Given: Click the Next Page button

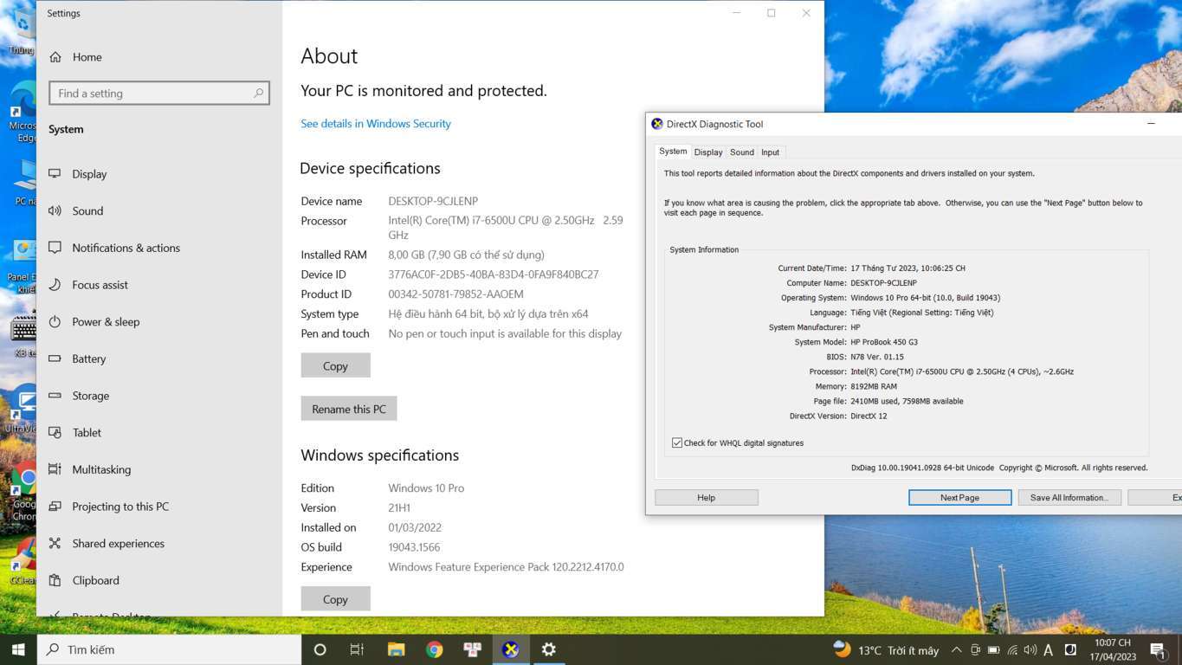Looking at the screenshot, I should (x=959, y=498).
